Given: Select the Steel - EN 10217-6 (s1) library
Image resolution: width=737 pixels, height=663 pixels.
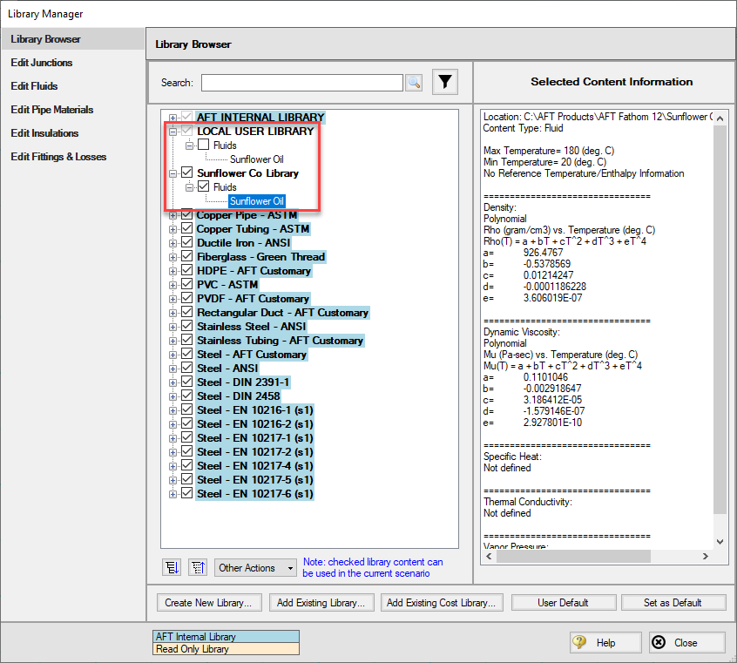Looking at the screenshot, I should (x=254, y=494).
